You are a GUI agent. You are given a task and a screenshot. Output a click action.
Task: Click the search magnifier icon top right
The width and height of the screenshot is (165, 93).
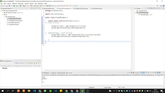point(158,6)
